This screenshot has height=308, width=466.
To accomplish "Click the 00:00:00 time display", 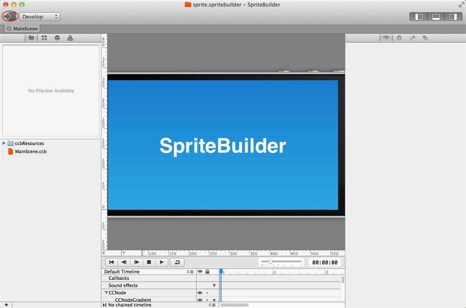I will pyautogui.click(x=325, y=262).
